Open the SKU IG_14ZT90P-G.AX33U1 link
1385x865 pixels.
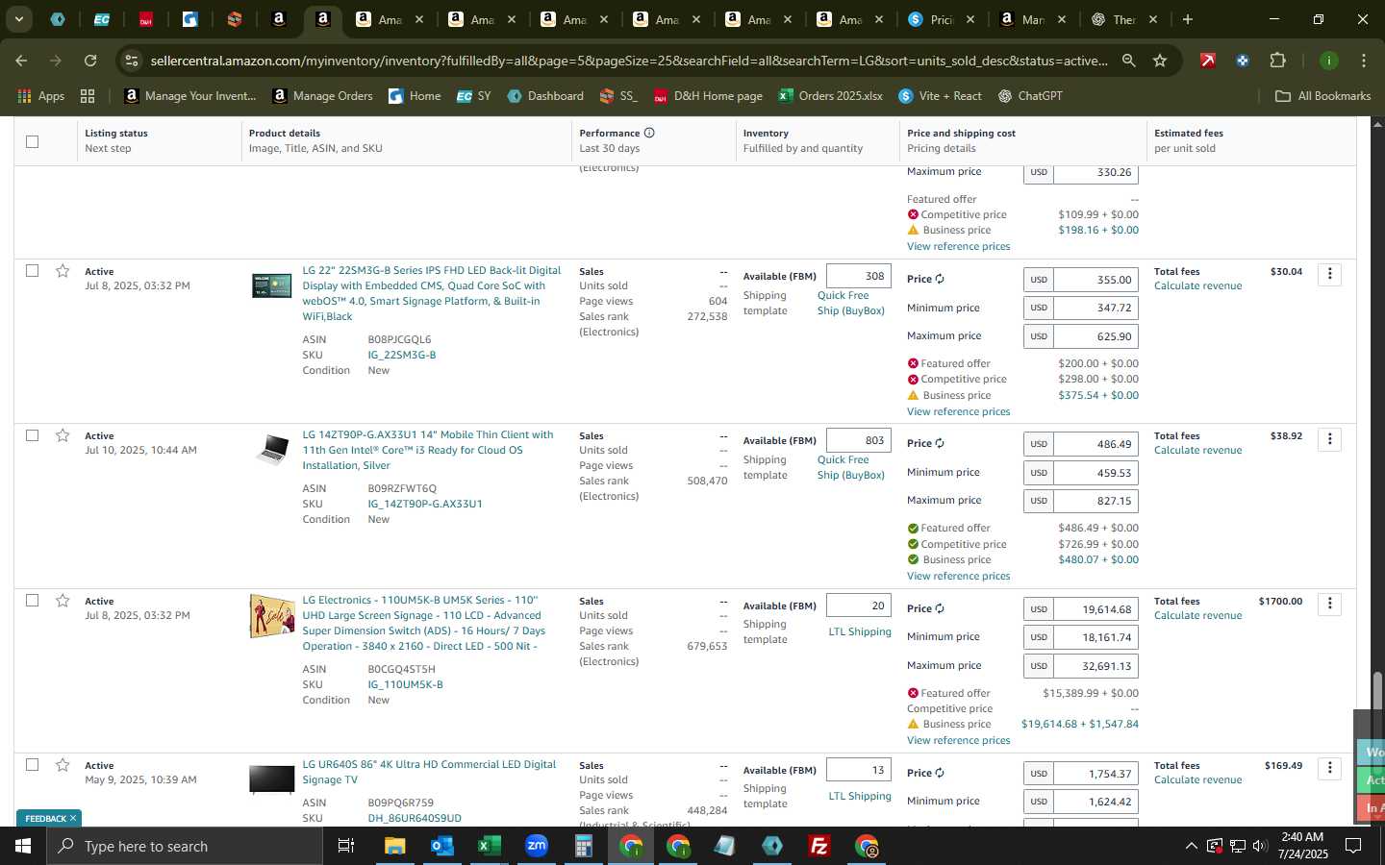(x=425, y=504)
